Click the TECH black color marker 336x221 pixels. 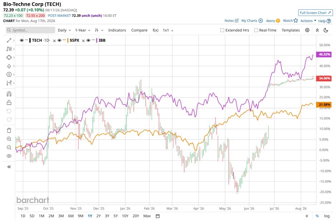[x=30, y=40]
